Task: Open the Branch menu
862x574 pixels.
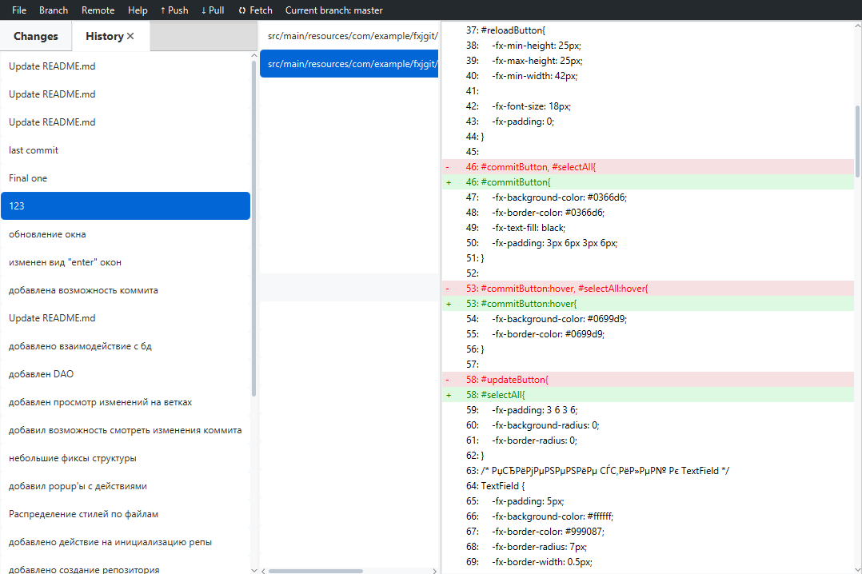Action: 53,10
